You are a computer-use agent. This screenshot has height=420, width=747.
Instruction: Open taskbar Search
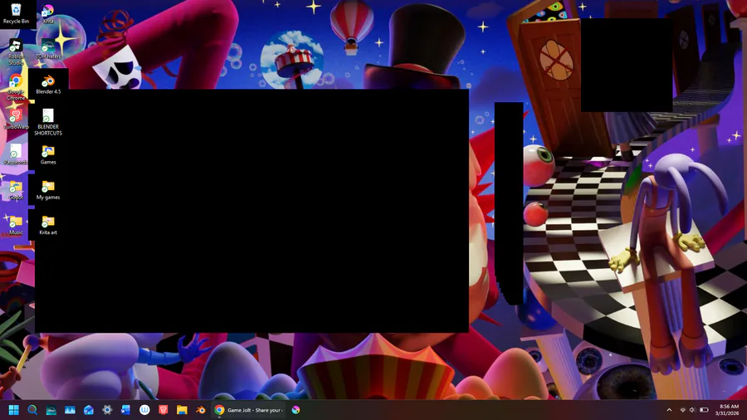pos(32,410)
